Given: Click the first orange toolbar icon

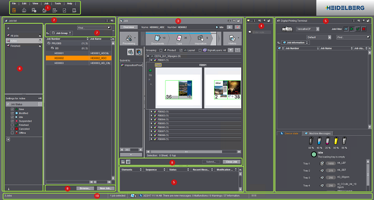Looking at the screenshot, I should click(x=14, y=9).
